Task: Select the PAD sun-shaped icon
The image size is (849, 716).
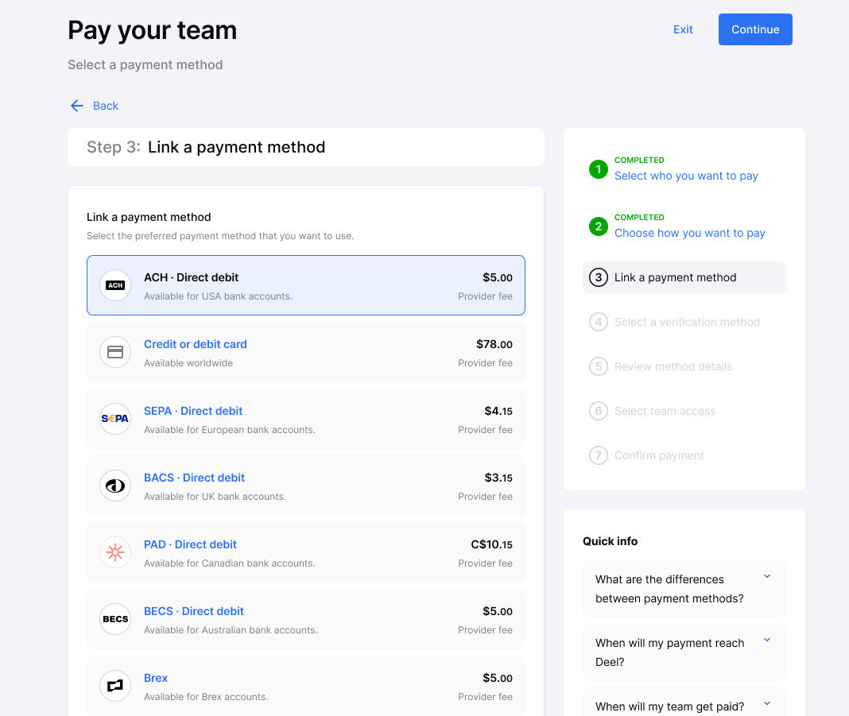Action: click(x=115, y=552)
